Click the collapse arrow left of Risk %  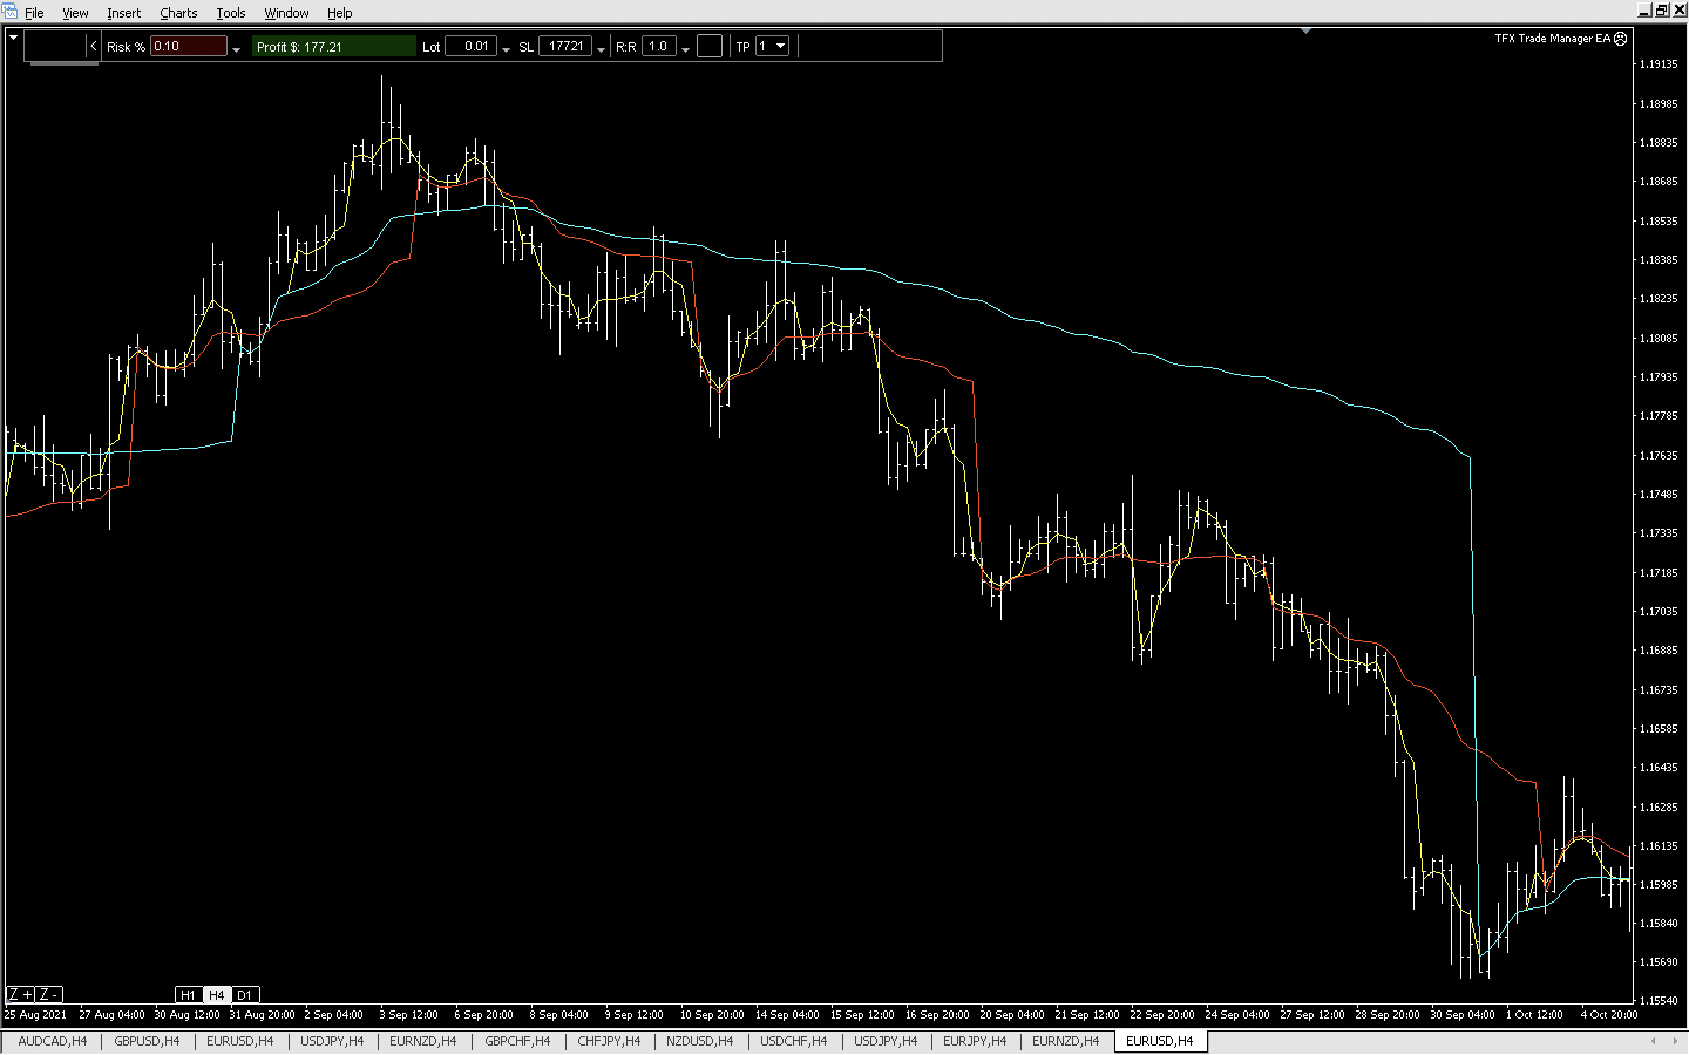(93, 46)
